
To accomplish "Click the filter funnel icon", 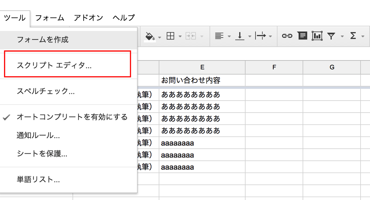I will pyautogui.click(x=331, y=36).
